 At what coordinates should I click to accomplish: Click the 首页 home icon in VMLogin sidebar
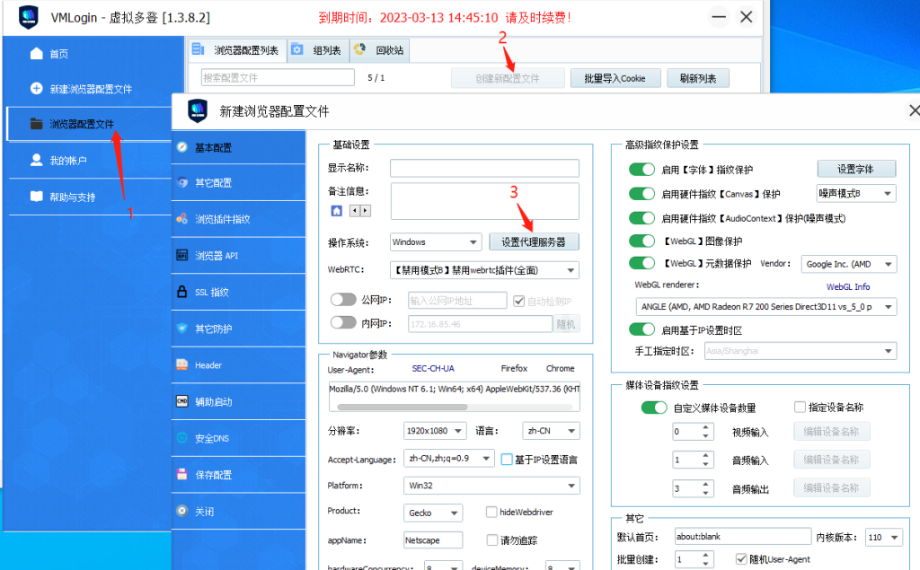point(36,53)
